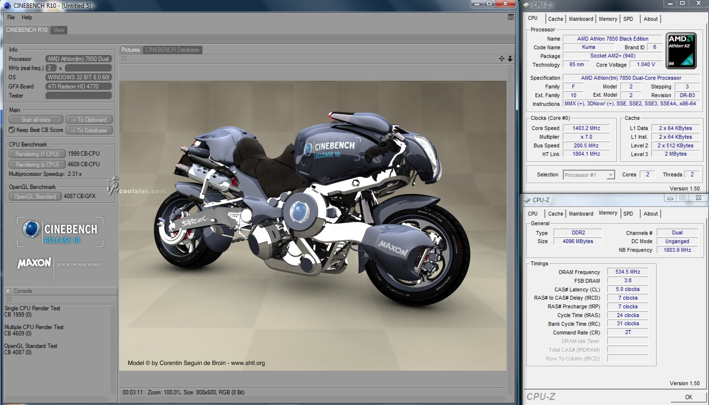Click the GFX-Board field ATI Radeon HD 4770
The width and height of the screenshot is (709, 405).
(78, 87)
